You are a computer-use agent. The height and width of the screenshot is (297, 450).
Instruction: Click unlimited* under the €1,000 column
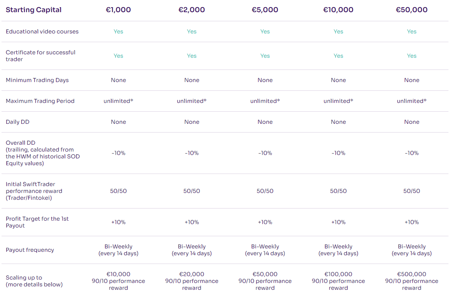tap(118, 101)
